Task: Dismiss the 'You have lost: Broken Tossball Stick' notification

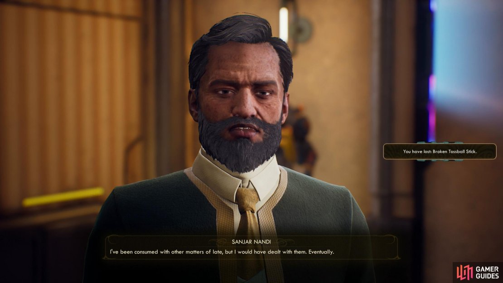Action: click(440, 151)
